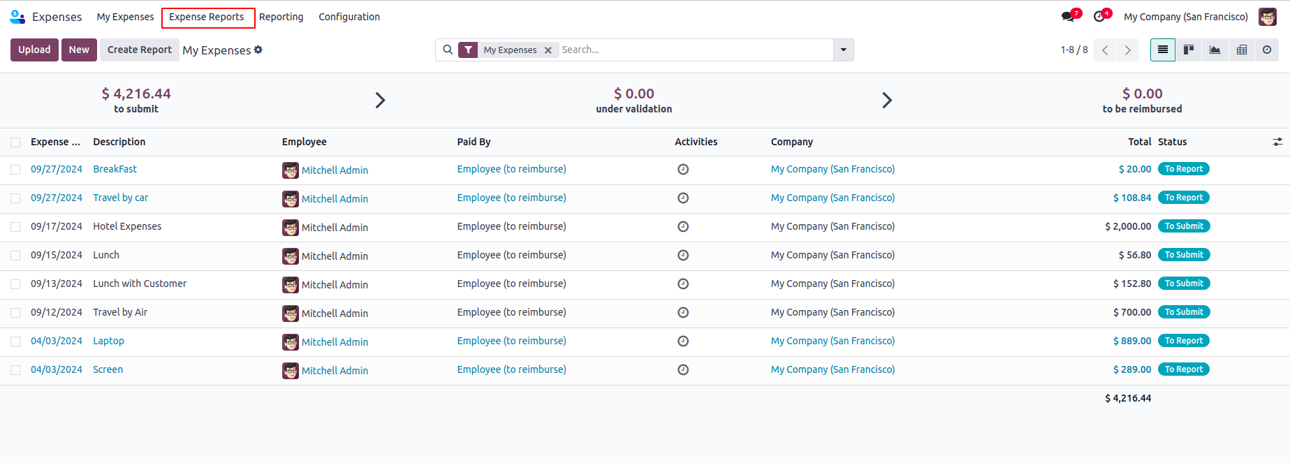
Task: Open the Expense Reports menu
Action: click(207, 17)
